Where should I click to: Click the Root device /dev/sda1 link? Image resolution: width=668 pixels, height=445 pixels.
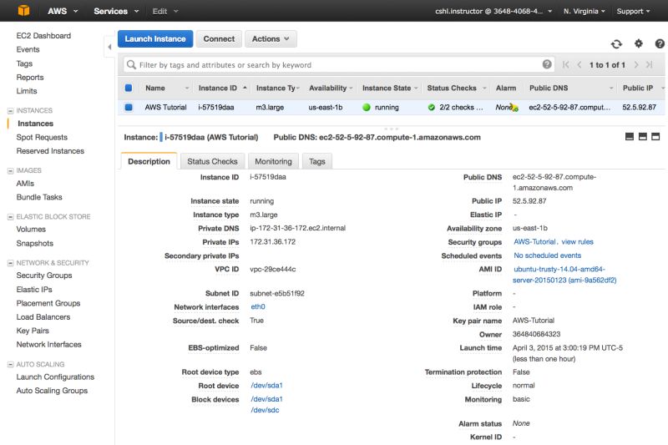coord(266,386)
